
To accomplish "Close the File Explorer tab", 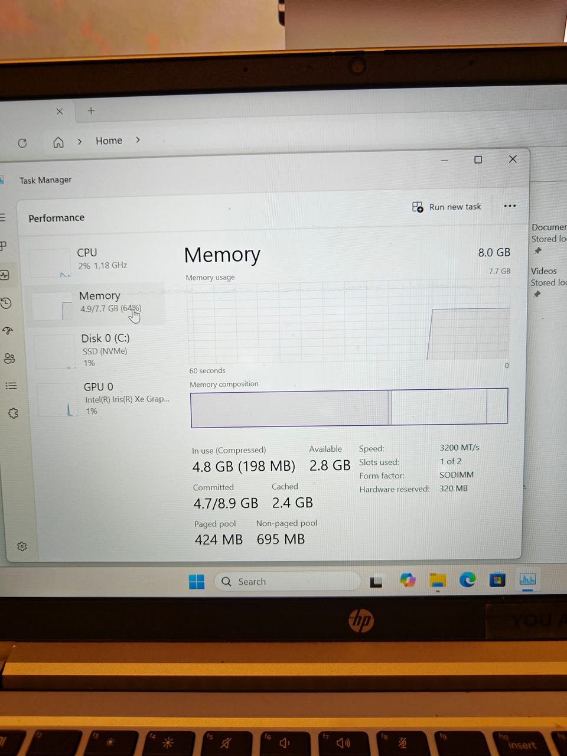I will click(x=59, y=111).
